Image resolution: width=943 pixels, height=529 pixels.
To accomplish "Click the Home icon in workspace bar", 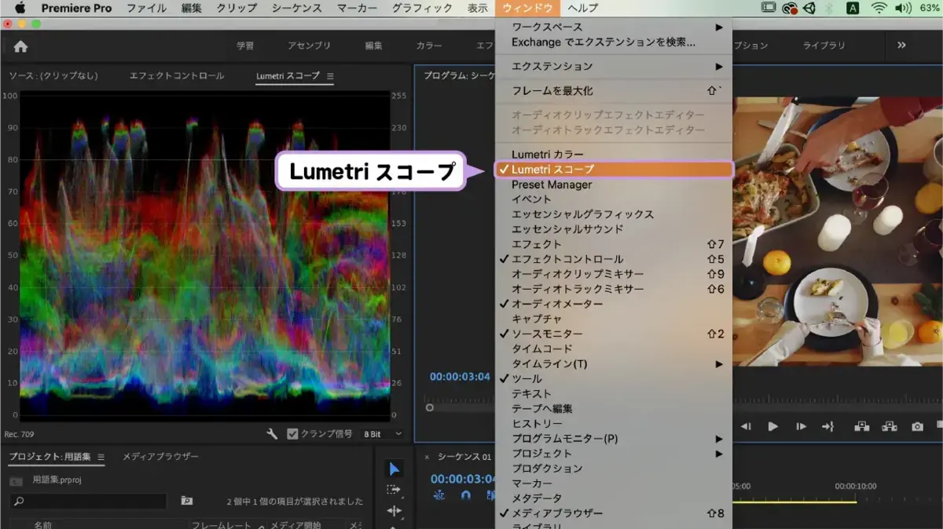I will pos(20,46).
